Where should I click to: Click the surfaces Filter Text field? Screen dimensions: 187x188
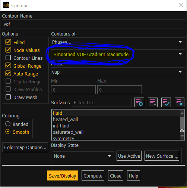click(102, 102)
